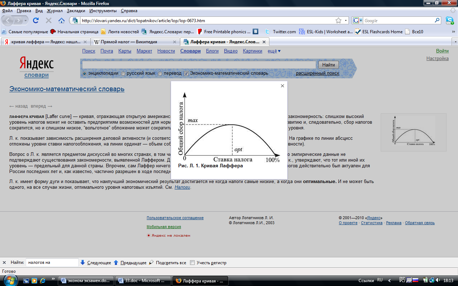Click the Найти search button
This screenshot has height=286, width=458.
328,65
